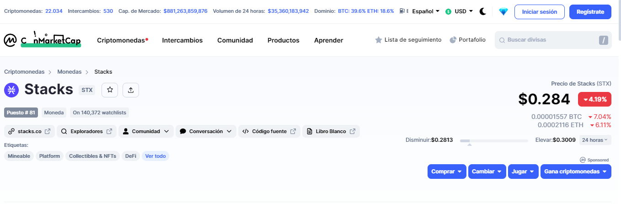Viewport: 621px width, 204px height.
Task: Click the $0.284 Stacks price
Action: point(544,99)
